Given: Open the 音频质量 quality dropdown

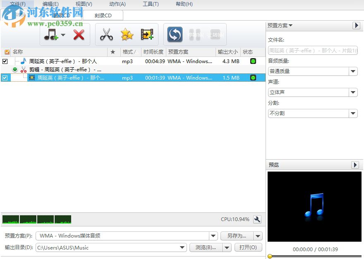Looking at the screenshot, I should pos(353,71).
